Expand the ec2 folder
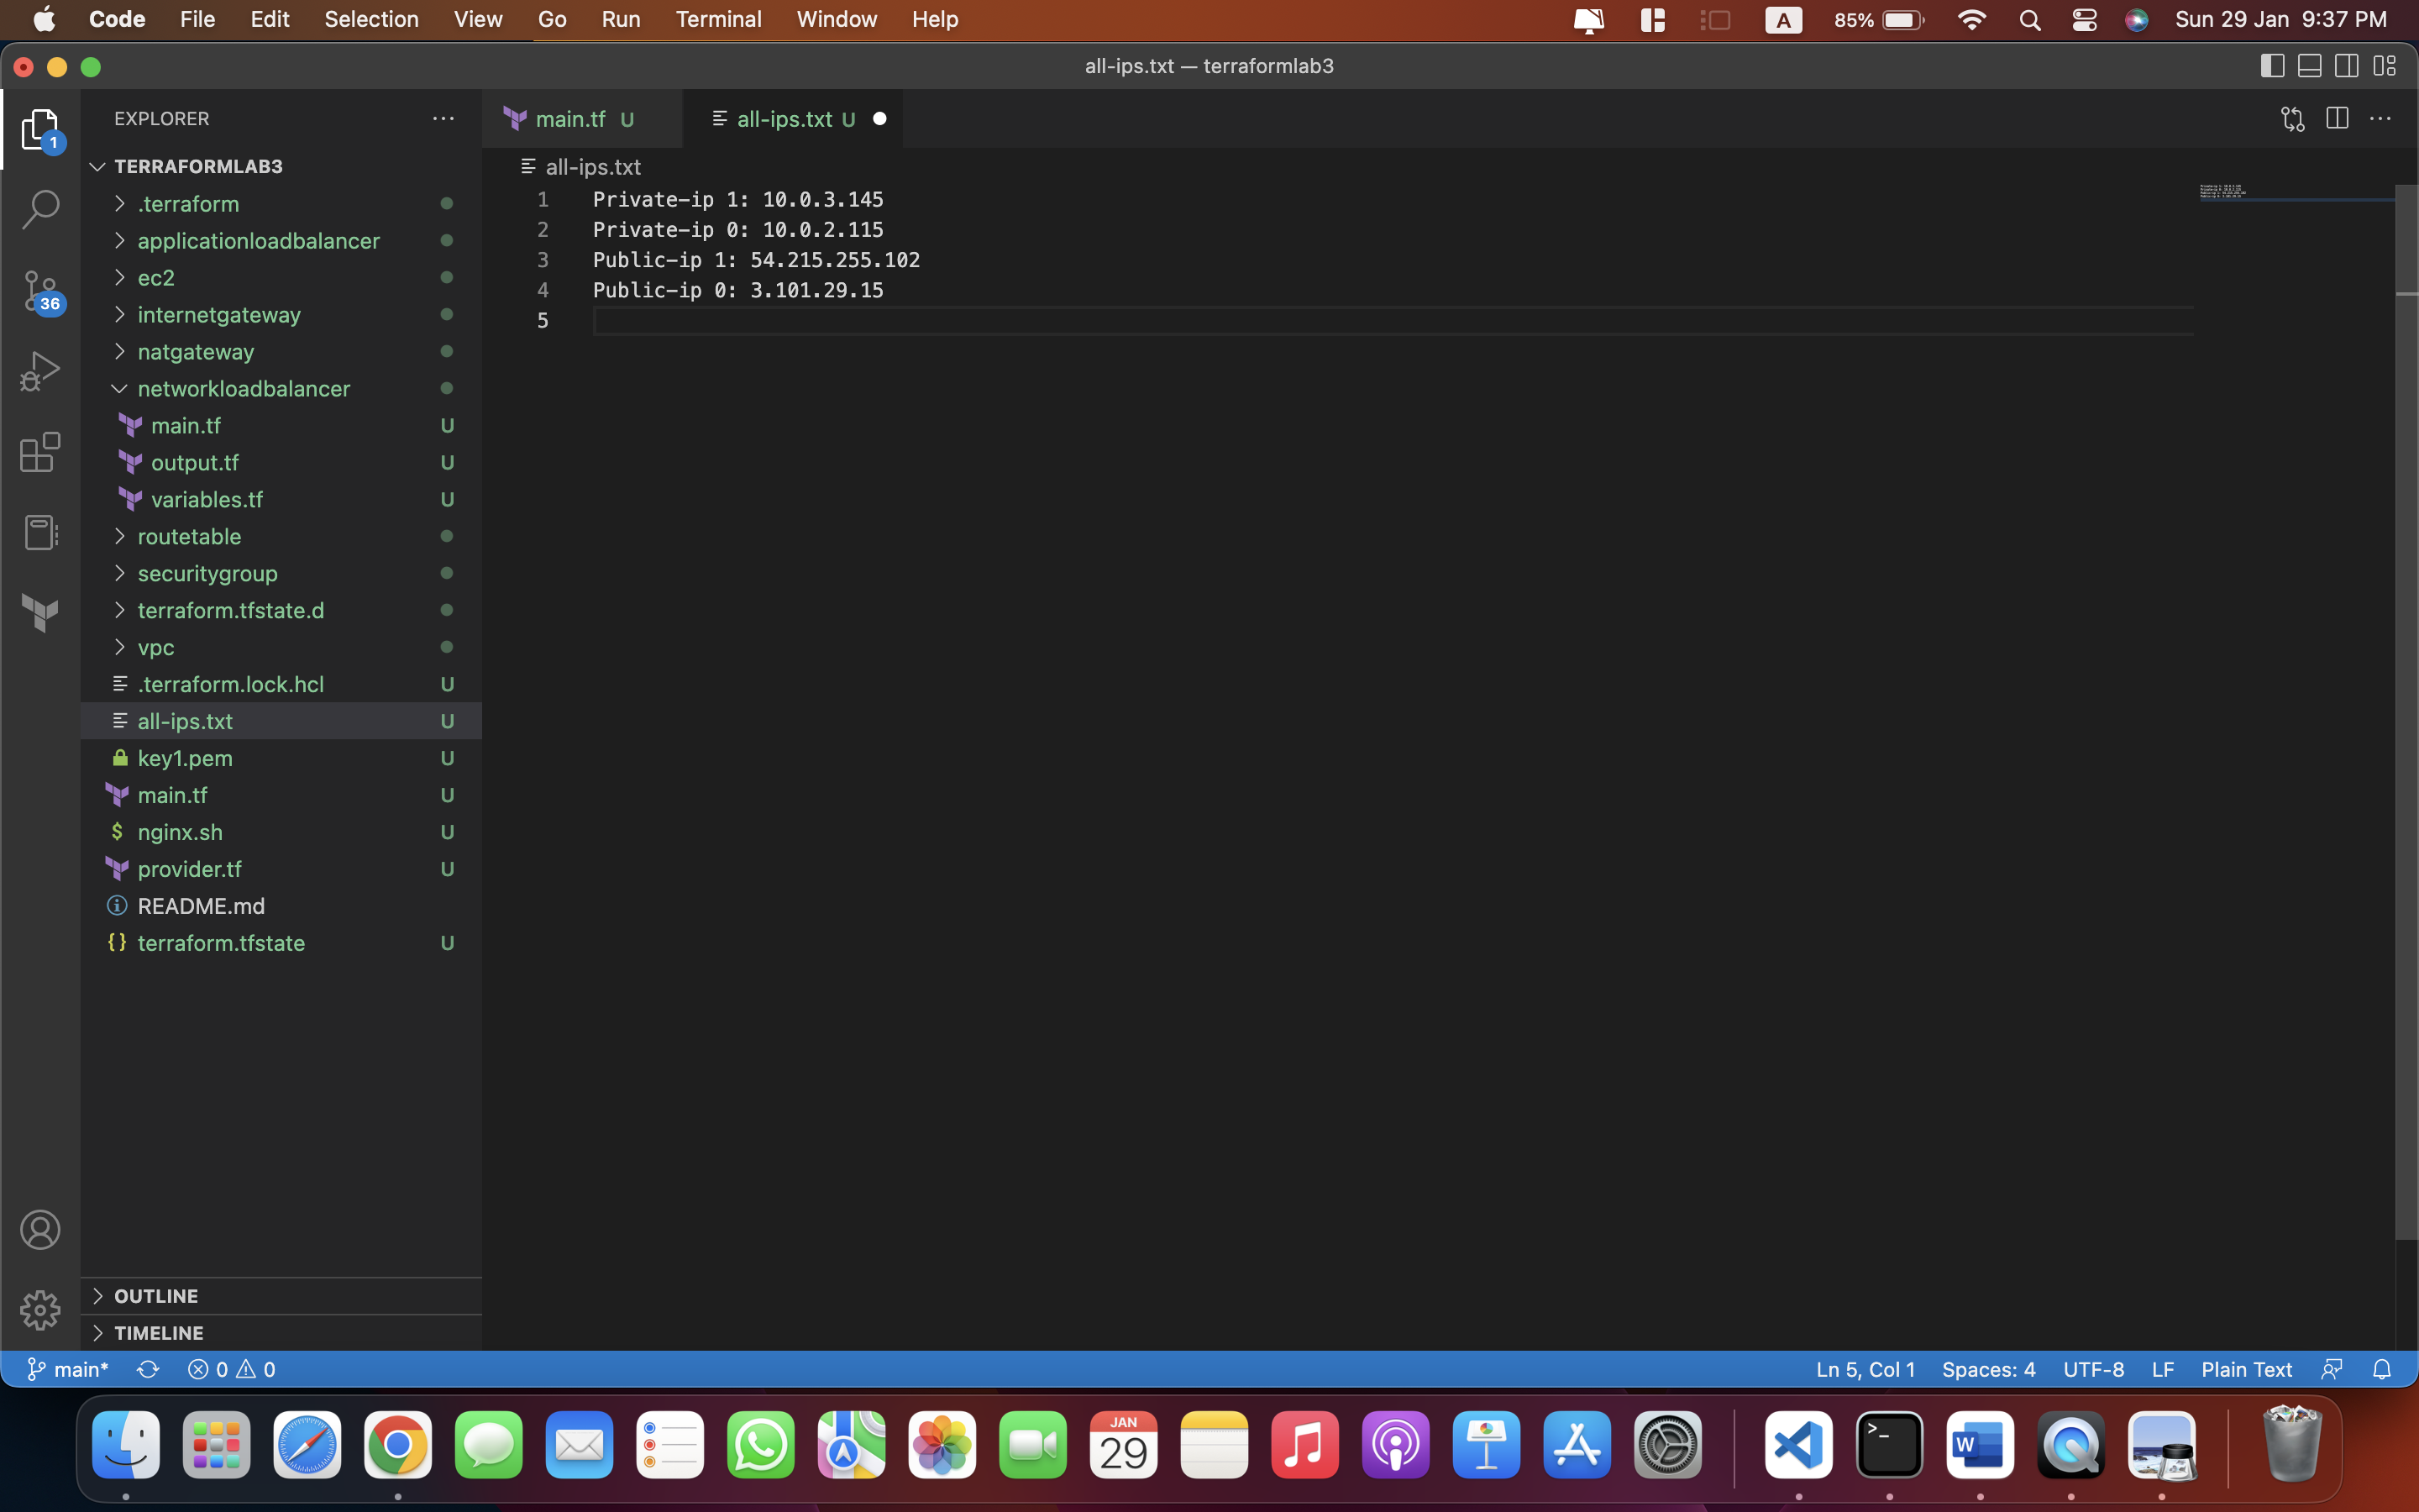2419x1512 pixels. (157, 277)
